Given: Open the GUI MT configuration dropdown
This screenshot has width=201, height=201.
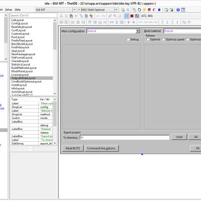Looking at the screenshot, I should click(x=74, y=10).
